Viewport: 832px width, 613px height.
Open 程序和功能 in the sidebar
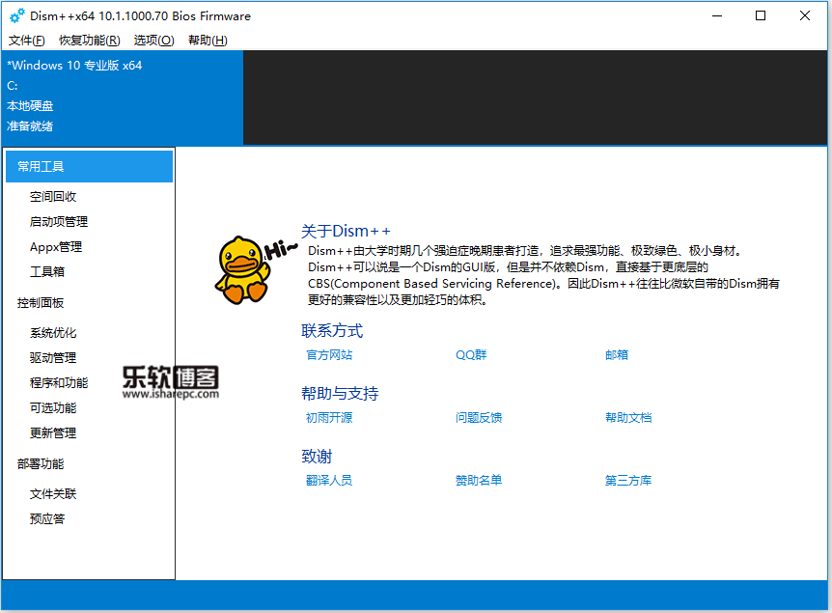(x=59, y=382)
